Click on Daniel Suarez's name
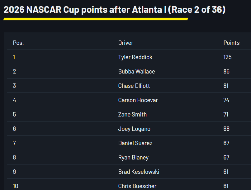 pyautogui.click(x=135, y=143)
